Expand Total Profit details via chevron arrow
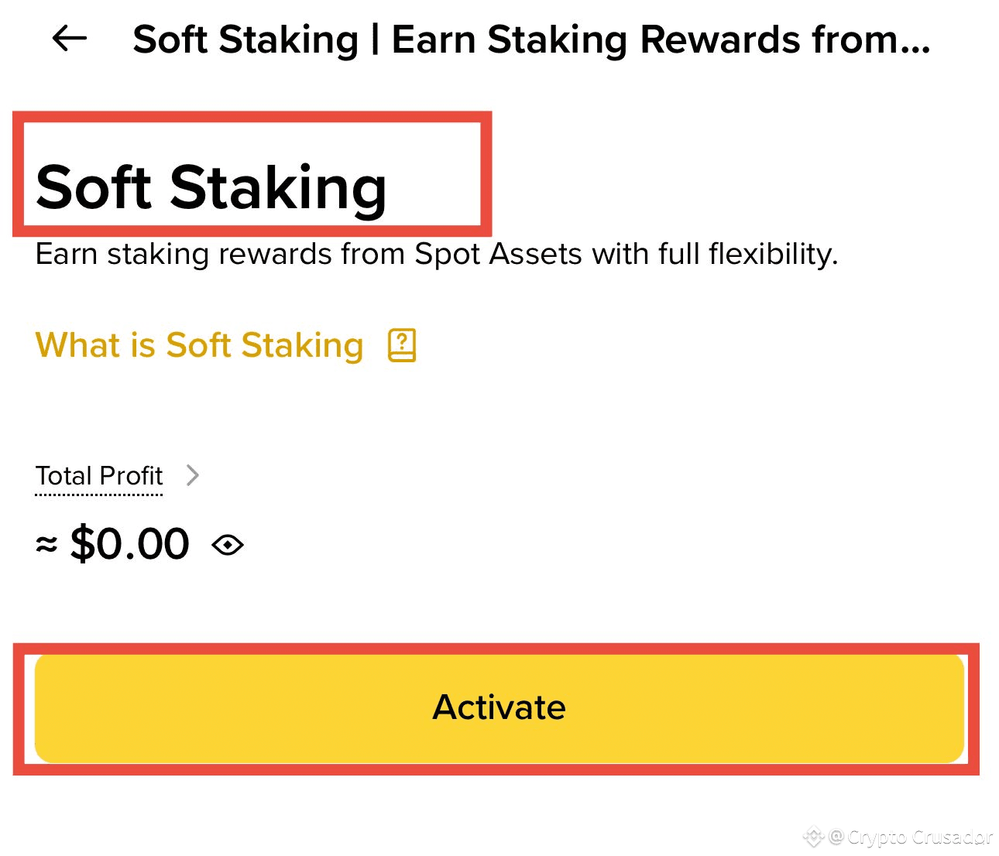This screenshot has width=999, height=856. [x=193, y=475]
